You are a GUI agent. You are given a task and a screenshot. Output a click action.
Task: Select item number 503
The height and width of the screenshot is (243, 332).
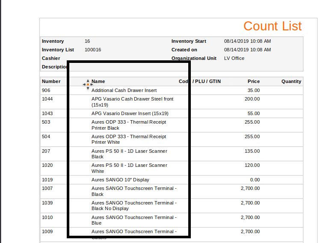[46, 122]
